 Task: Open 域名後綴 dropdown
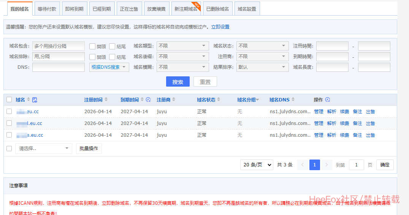(182, 57)
